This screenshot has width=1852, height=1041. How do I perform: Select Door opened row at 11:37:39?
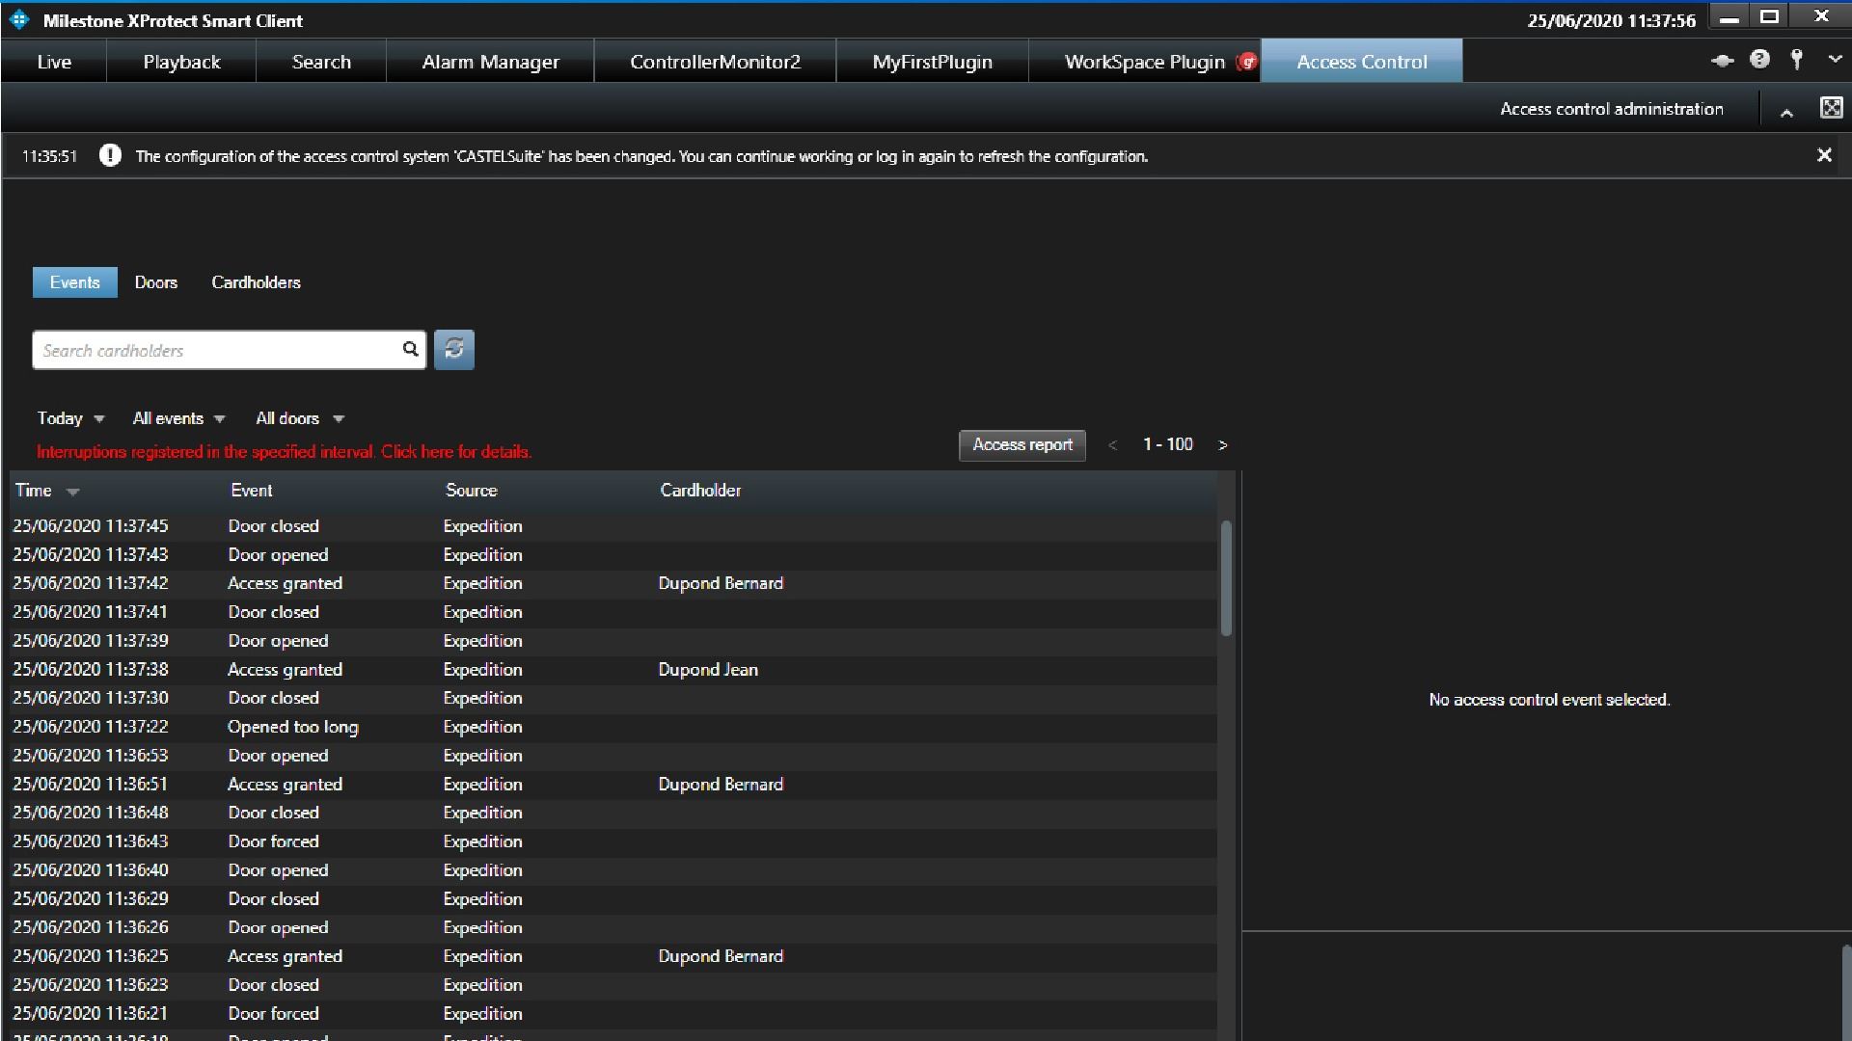pos(613,641)
